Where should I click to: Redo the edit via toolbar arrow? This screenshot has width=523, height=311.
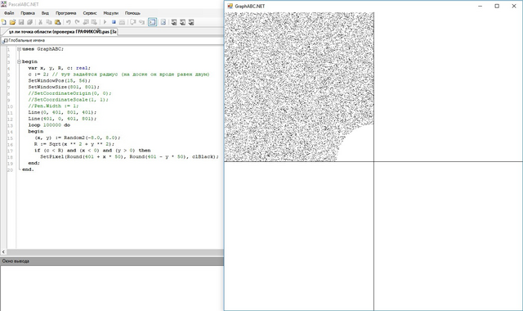[x=77, y=22]
